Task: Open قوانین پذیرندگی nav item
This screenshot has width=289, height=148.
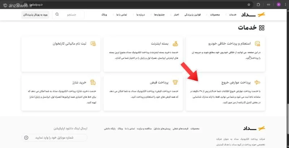Action: click(x=193, y=15)
